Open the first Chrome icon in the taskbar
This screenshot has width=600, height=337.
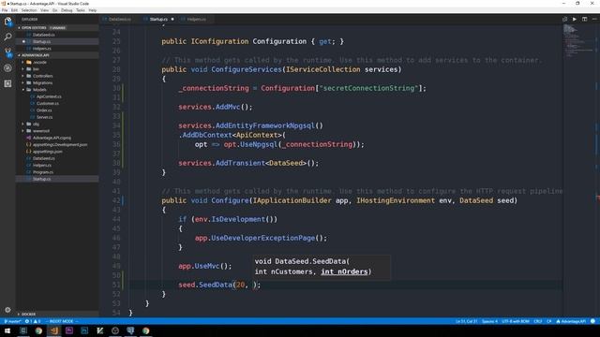click(38, 330)
